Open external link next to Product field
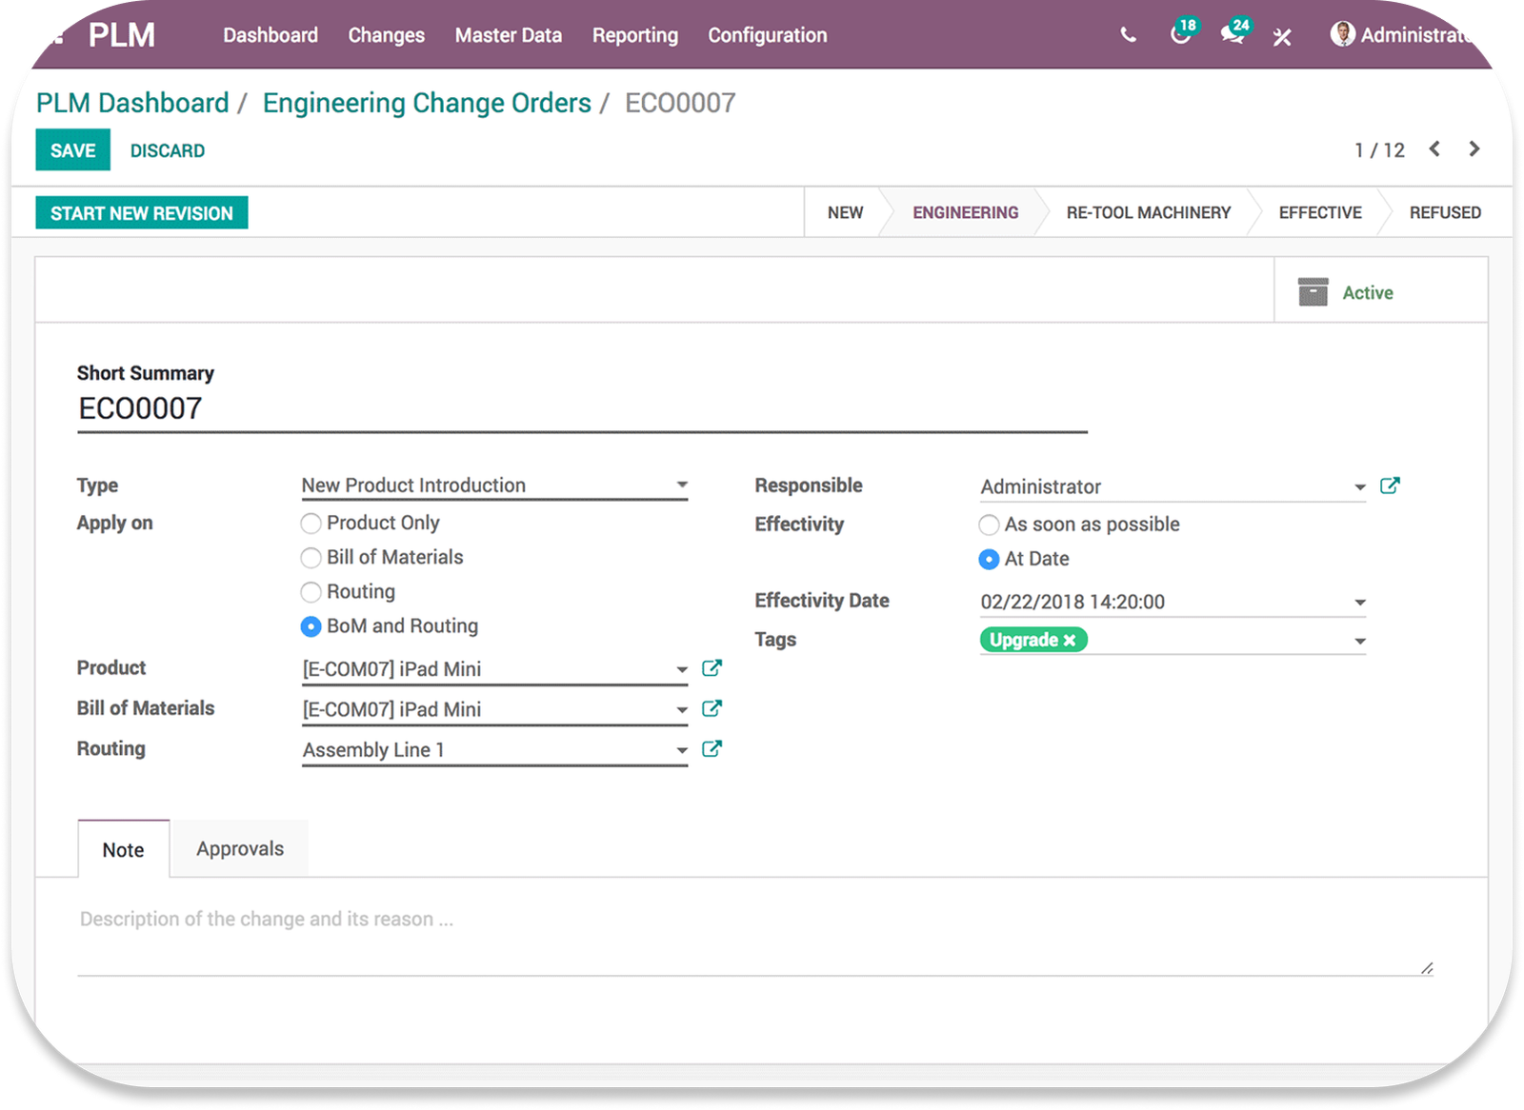The height and width of the screenshot is (1110, 1524). pos(712,668)
